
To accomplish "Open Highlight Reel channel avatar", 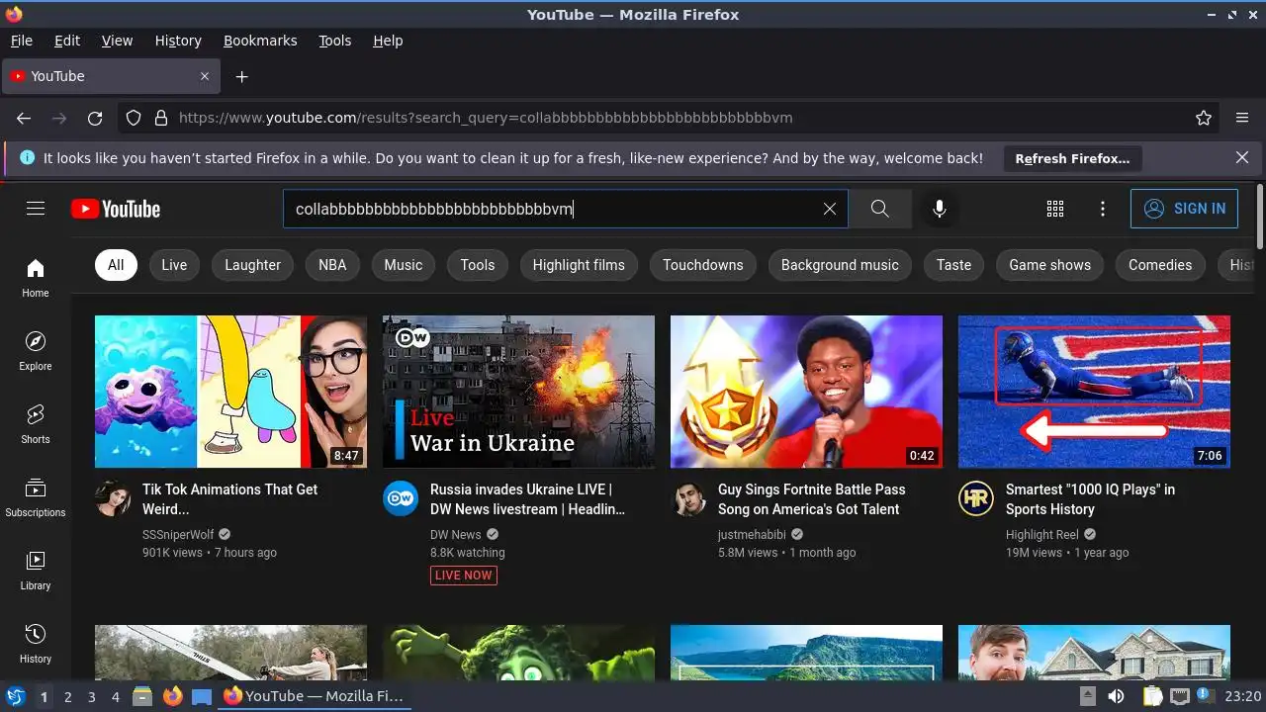I will coord(976,498).
